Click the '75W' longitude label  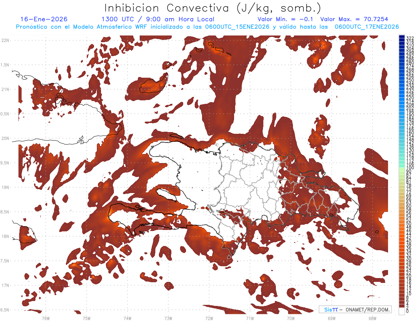coord(87,318)
